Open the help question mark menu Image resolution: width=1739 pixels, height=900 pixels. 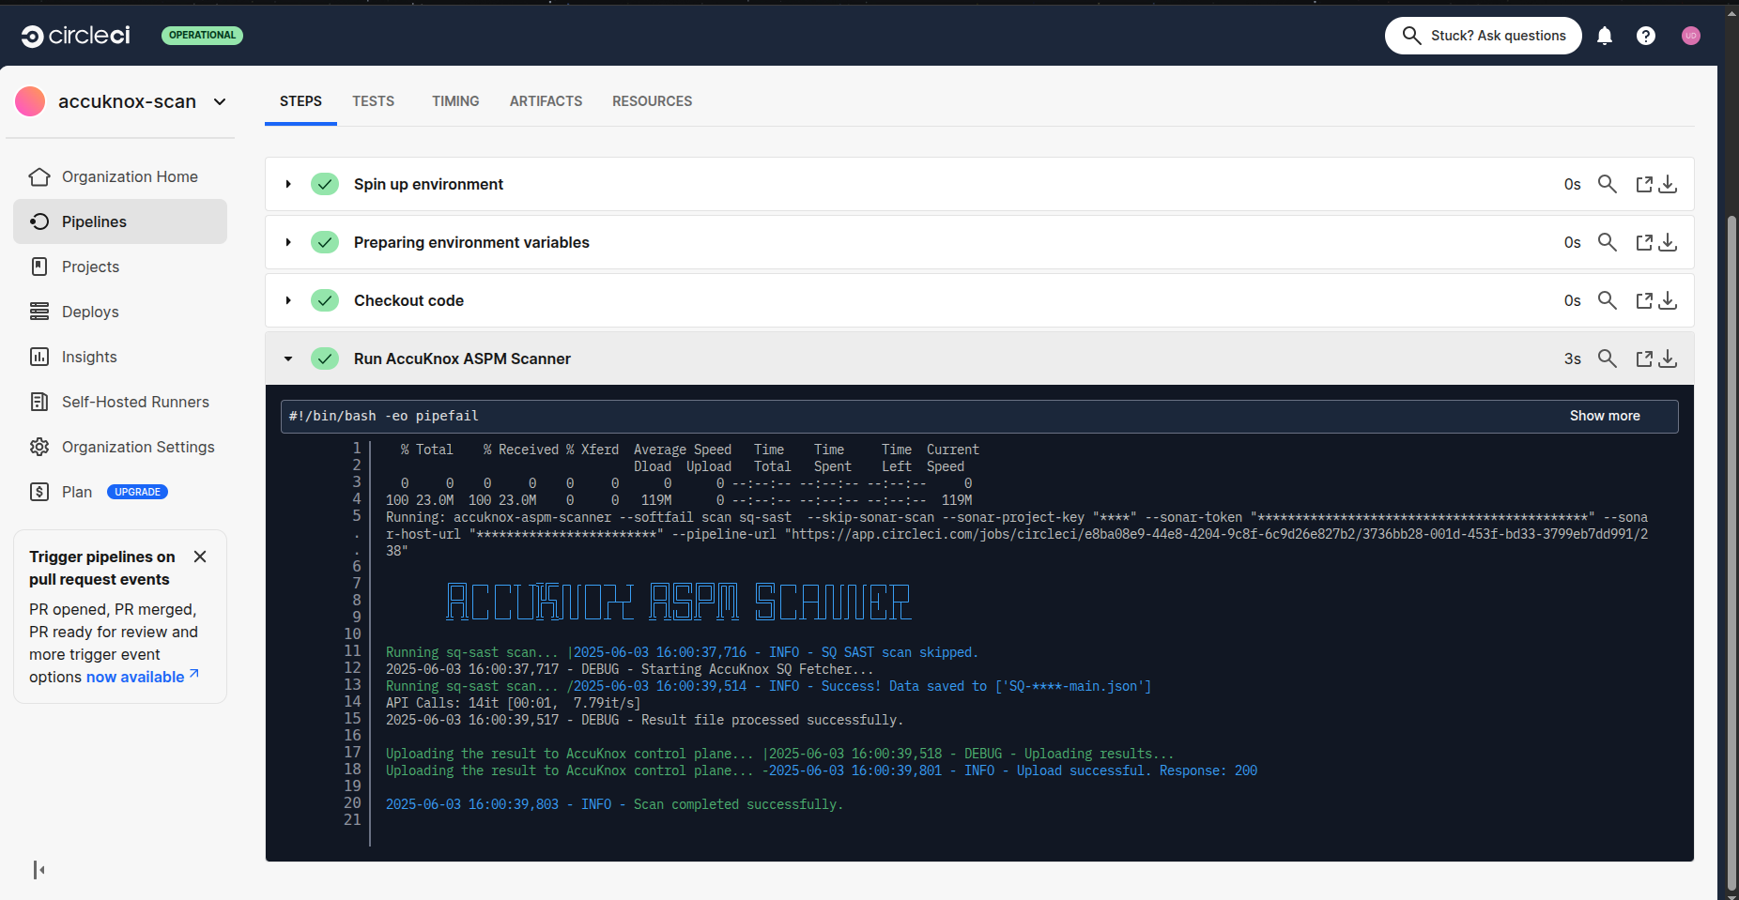click(1646, 36)
